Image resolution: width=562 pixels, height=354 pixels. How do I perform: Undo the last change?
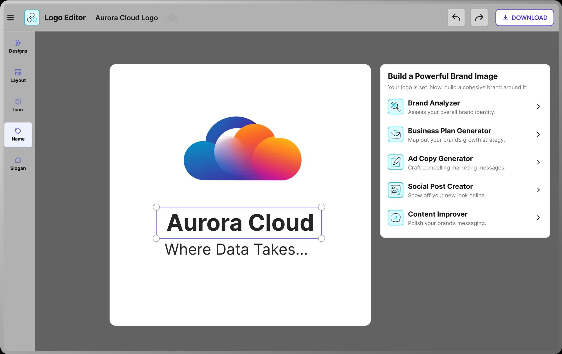(x=456, y=18)
